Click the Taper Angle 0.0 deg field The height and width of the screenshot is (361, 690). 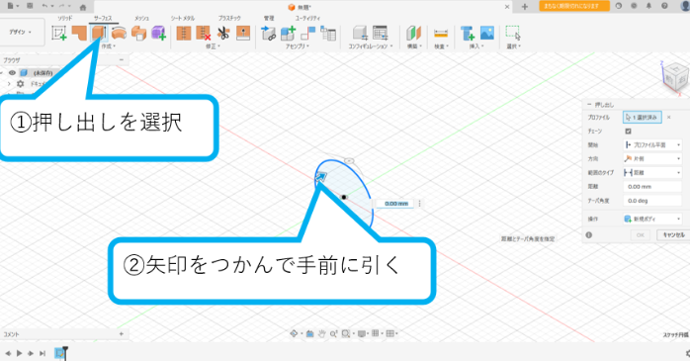click(x=652, y=201)
